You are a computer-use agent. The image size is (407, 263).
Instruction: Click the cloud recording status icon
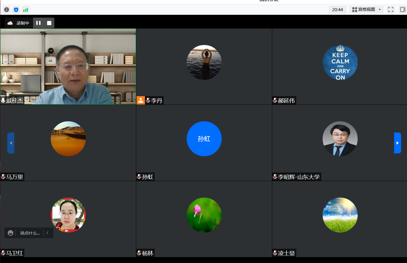pos(10,23)
